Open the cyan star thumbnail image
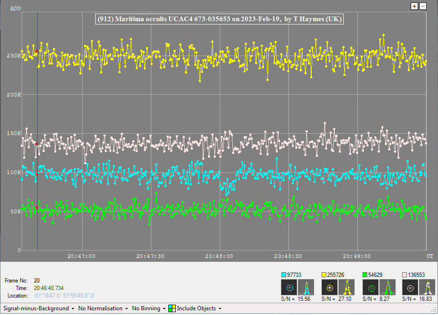The width and height of the screenshot is (438, 315). coord(289,287)
